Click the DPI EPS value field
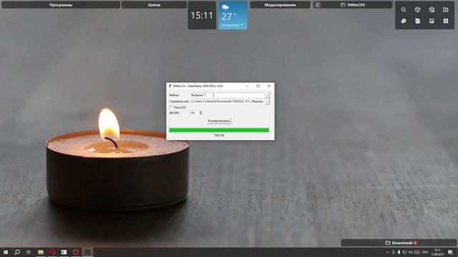 (195, 113)
